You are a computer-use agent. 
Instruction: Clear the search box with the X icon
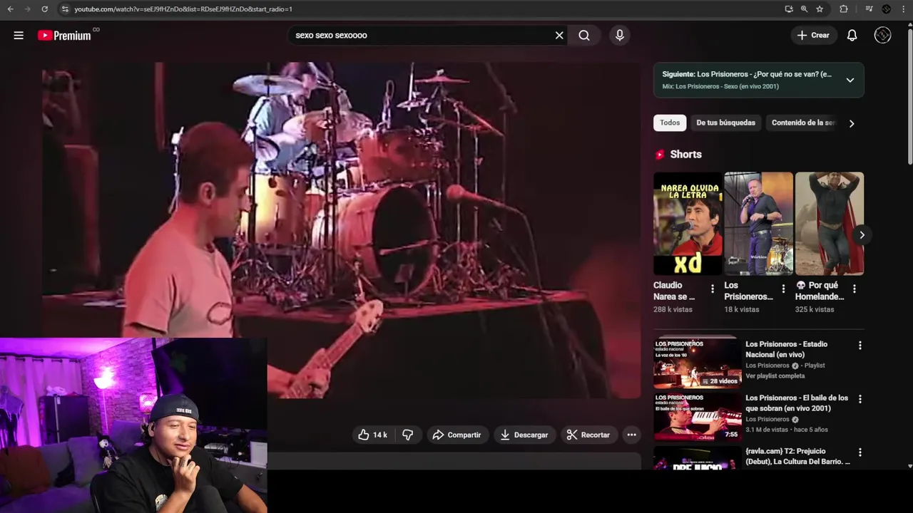coord(559,35)
